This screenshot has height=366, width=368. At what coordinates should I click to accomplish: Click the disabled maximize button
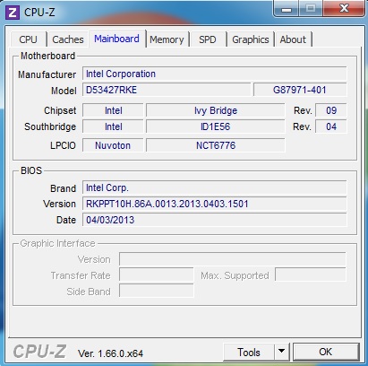(311, 8)
